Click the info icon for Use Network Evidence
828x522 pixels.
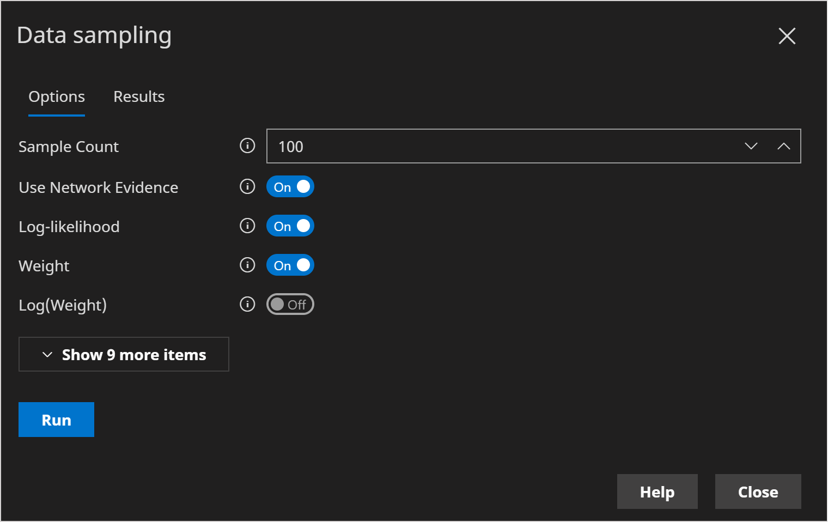pyautogui.click(x=247, y=187)
